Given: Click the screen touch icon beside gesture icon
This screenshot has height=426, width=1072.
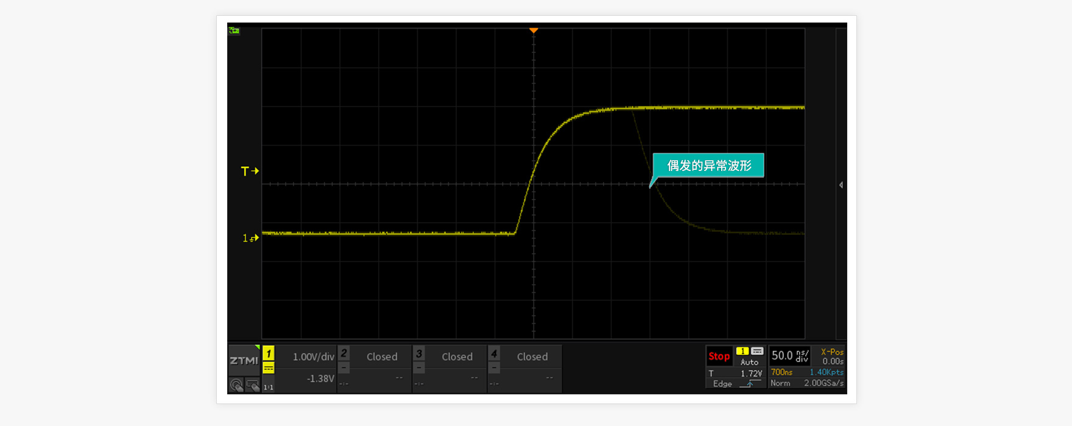Looking at the screenshot, I should (x=252, y=385).
